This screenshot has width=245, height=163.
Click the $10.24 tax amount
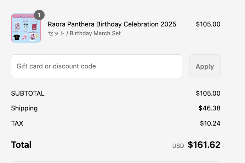pos(210,123)
